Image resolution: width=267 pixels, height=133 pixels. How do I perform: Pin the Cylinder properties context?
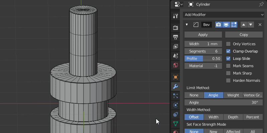pyautogui.click(x=261, y=4)
